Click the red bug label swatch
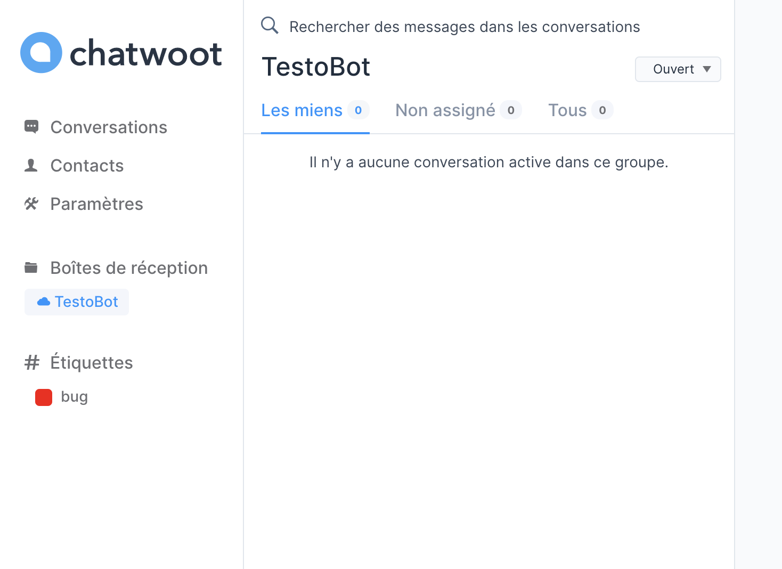782x569 pixels. pyautogui.click(x=44, y=397)
